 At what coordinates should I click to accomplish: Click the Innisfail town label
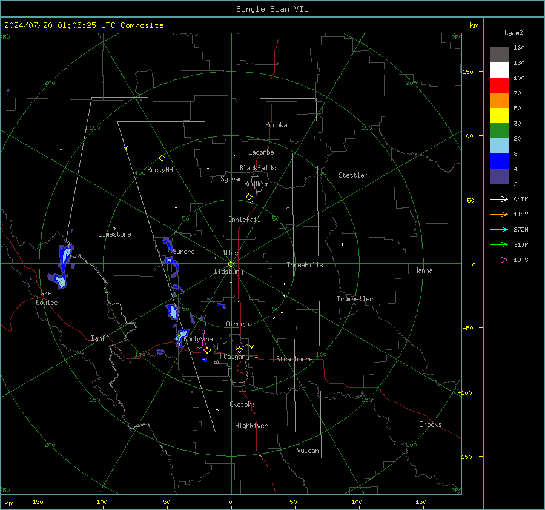pyautogui.click(x=244, y=220)
